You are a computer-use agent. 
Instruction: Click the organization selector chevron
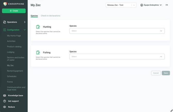click(x=134, y=5)
